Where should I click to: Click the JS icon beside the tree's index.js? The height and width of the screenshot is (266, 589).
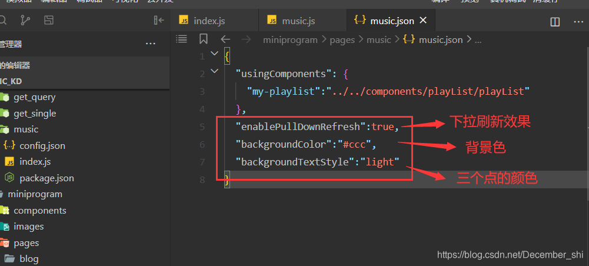(9, 162)
